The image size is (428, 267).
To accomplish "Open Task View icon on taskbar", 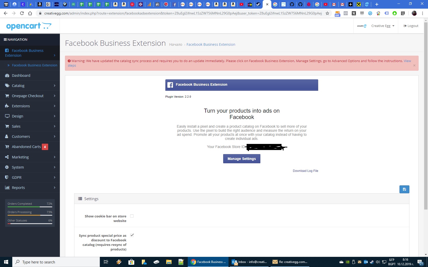I will pos(106,262).
